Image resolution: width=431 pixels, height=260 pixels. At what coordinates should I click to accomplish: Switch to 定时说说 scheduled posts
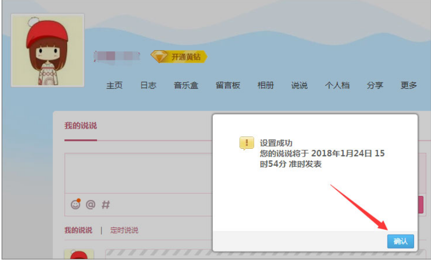click(x=124, y=230)
